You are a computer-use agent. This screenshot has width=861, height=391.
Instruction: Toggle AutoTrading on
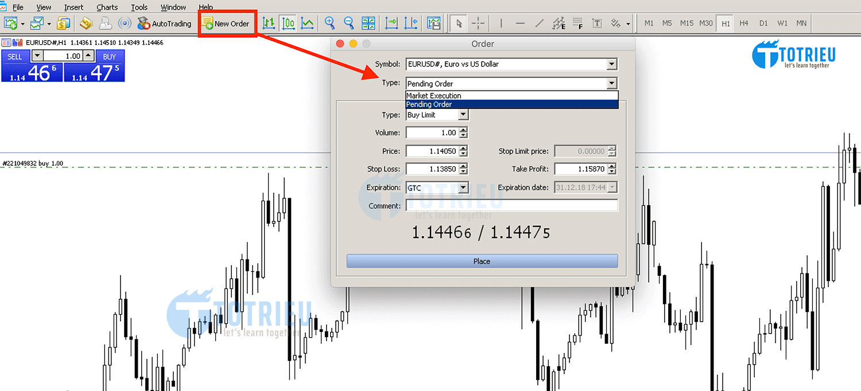point(165,23)
